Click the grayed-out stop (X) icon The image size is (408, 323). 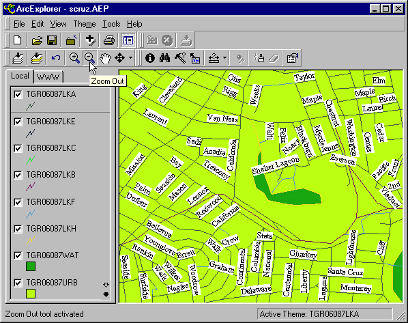(x=167, y=40)
